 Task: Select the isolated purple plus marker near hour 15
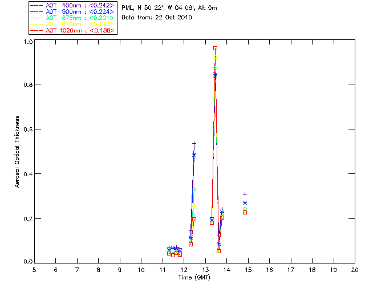tap(245, 194)
